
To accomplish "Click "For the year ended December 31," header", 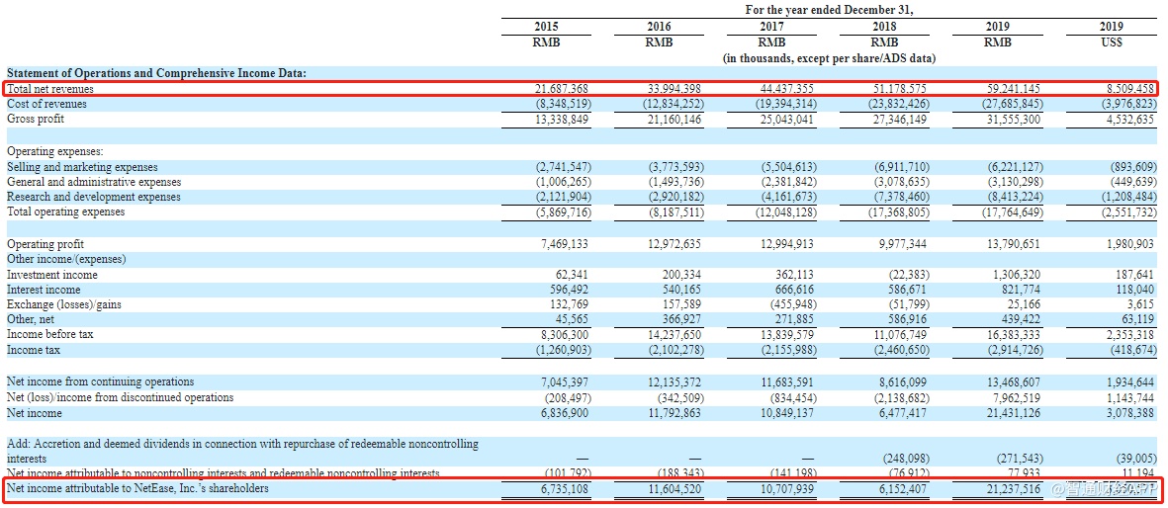I will click(x=828, y=10).
